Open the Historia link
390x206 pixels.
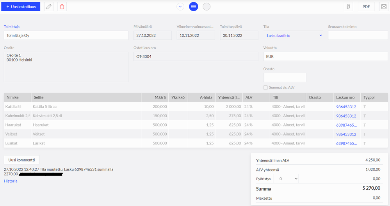click(11, 181)
